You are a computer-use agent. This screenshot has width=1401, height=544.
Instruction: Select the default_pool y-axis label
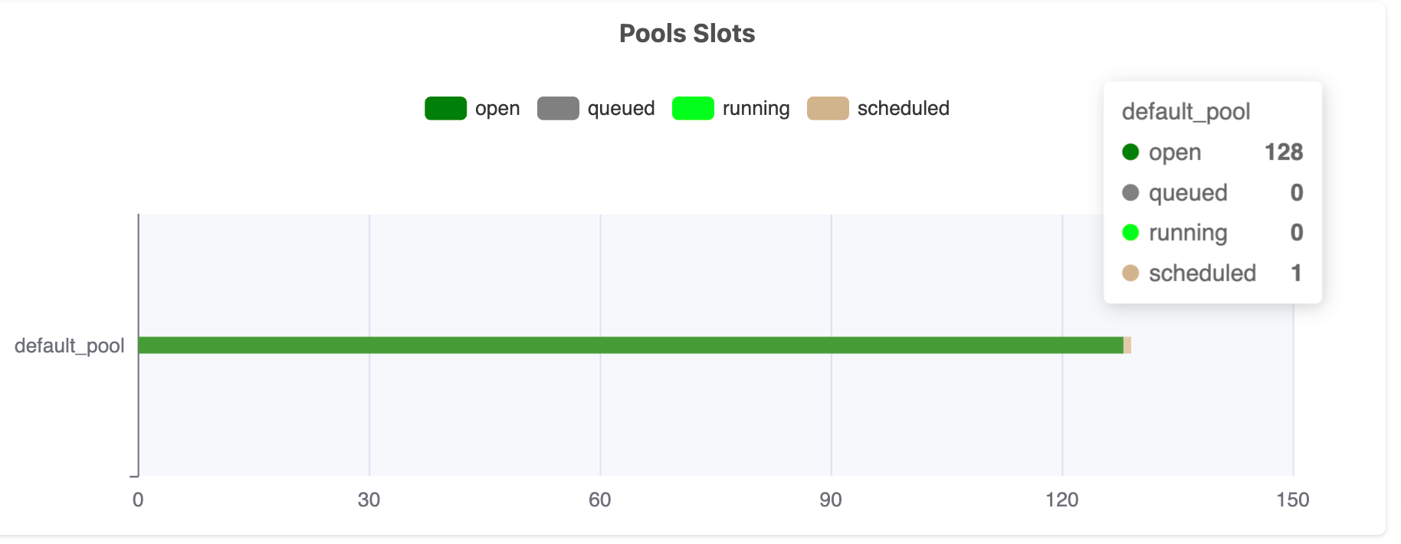69,346
